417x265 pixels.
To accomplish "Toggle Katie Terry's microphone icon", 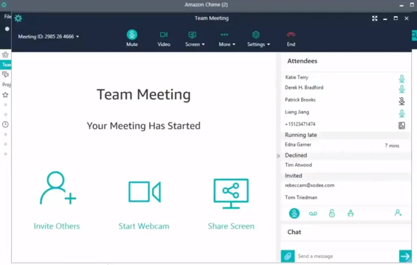I will 402,78.
